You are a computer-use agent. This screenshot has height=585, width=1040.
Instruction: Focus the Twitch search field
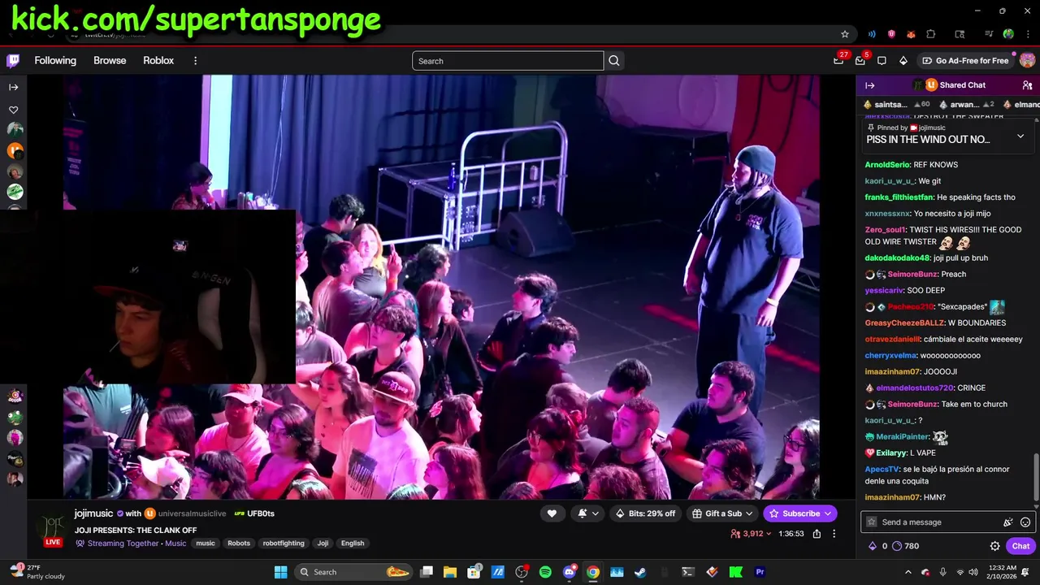tap(508, 61)
